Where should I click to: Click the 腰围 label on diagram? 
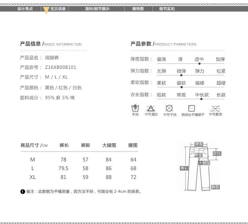tap(199, 144)
